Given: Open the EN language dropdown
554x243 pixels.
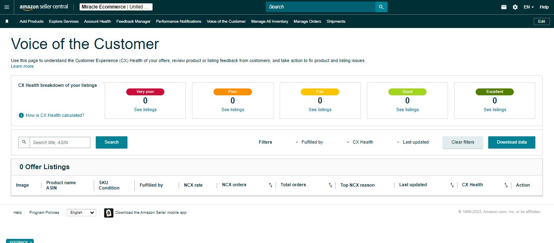Looking at the screenshot, I should coord(528,7).
